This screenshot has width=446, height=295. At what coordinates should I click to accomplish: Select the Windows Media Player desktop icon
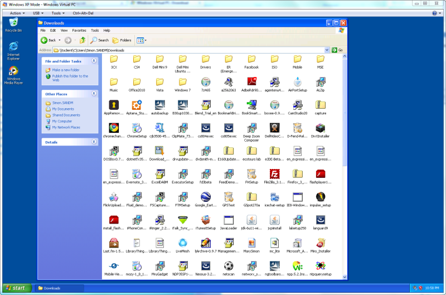(x=13, y=75)
